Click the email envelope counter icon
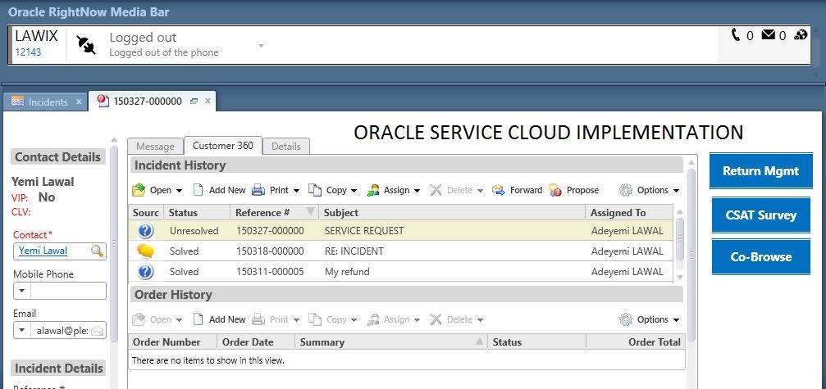Viewport: 826px width, 389px height. point(769,34)
